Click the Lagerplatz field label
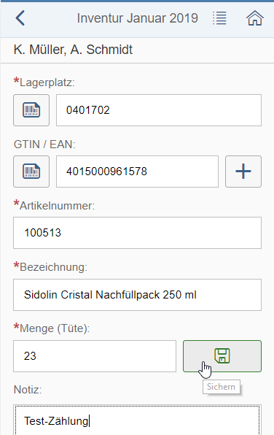 click(x=47, y=82)
